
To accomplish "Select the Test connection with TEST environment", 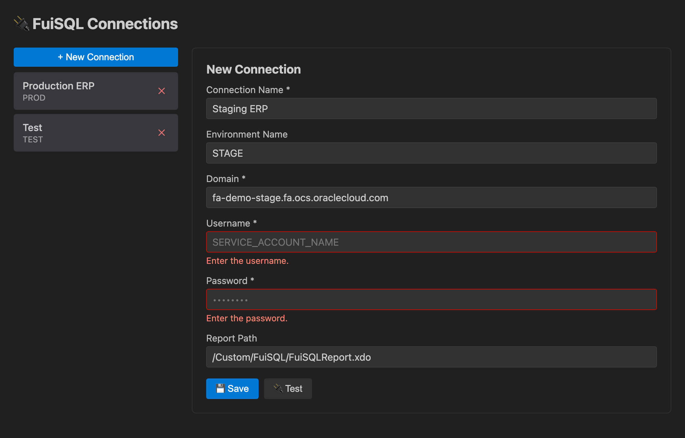I will point(96,133).
